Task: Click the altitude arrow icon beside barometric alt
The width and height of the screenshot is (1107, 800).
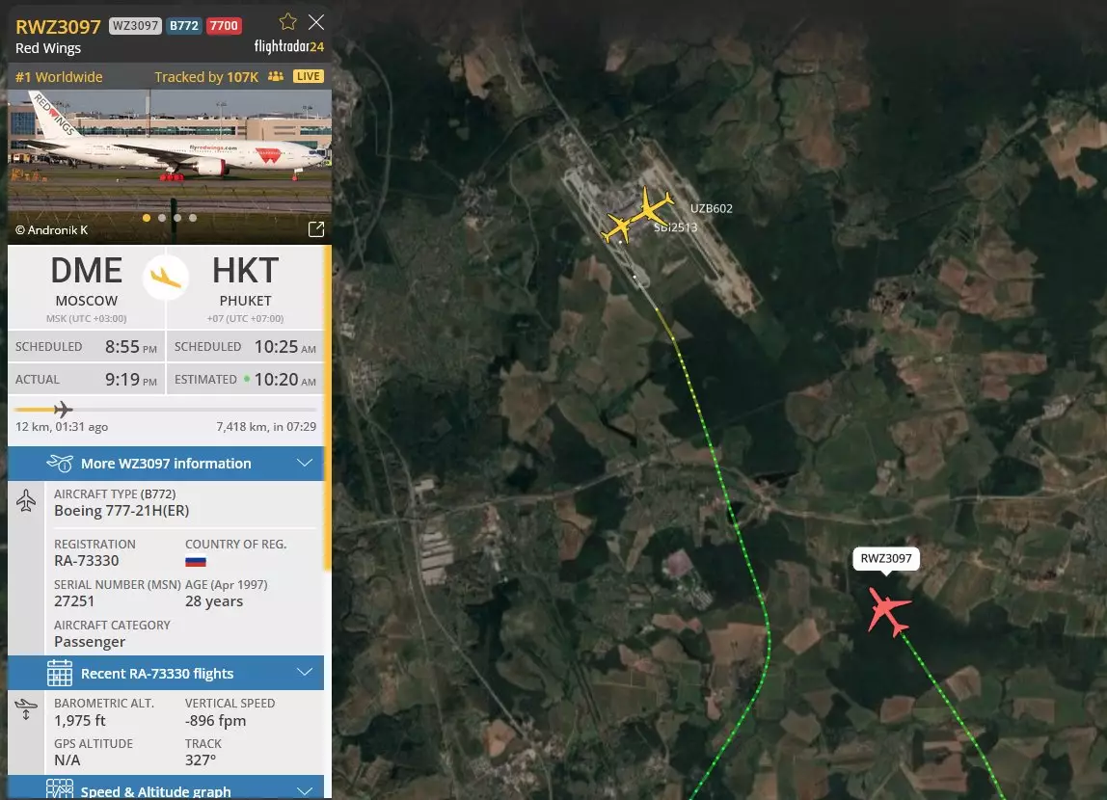Action: click(26, 709)
